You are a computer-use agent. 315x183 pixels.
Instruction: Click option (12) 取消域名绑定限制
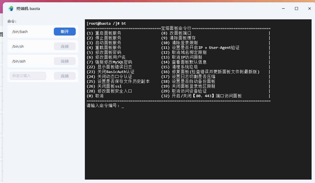pos(184,53)
